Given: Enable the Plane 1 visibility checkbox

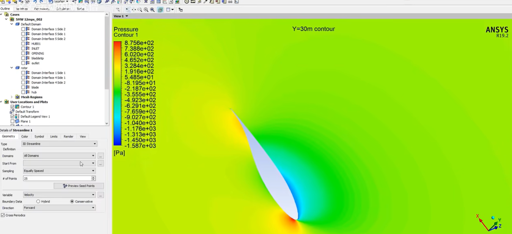Looking at the screenshot, I should click(x=12, y=121).
